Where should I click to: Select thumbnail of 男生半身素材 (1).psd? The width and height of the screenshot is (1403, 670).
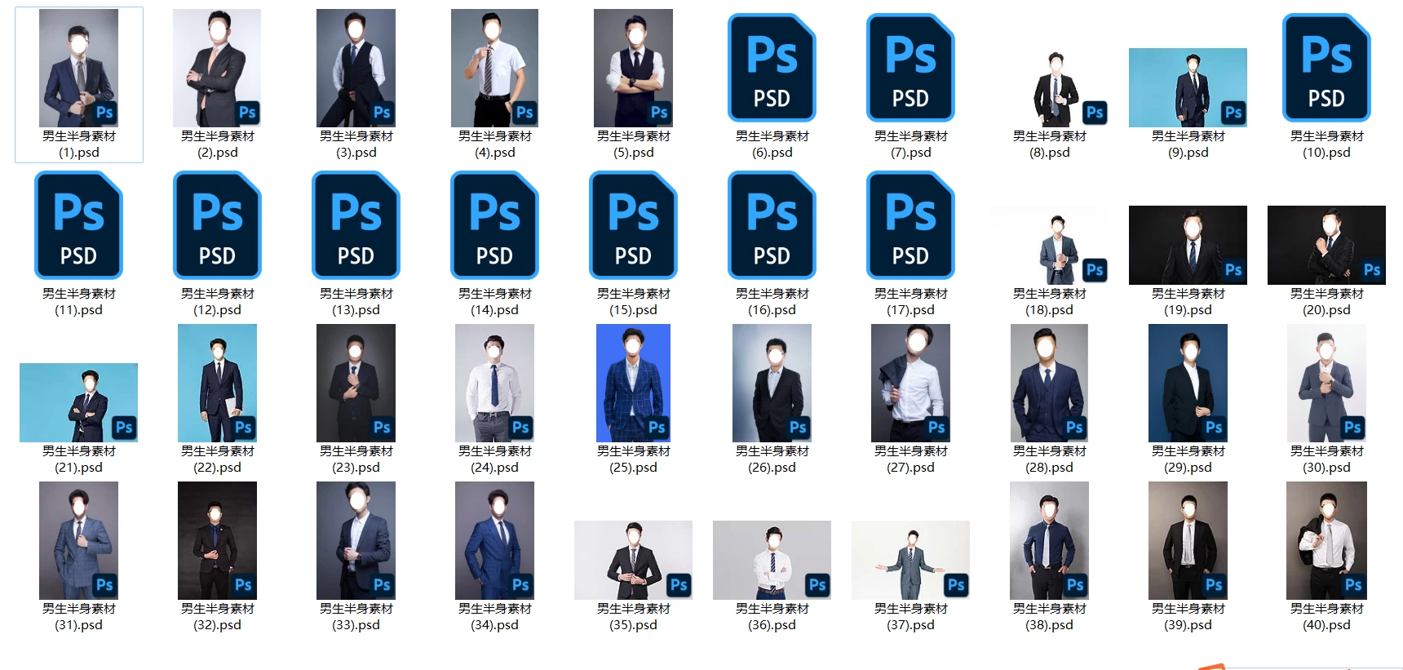point(78,68)
